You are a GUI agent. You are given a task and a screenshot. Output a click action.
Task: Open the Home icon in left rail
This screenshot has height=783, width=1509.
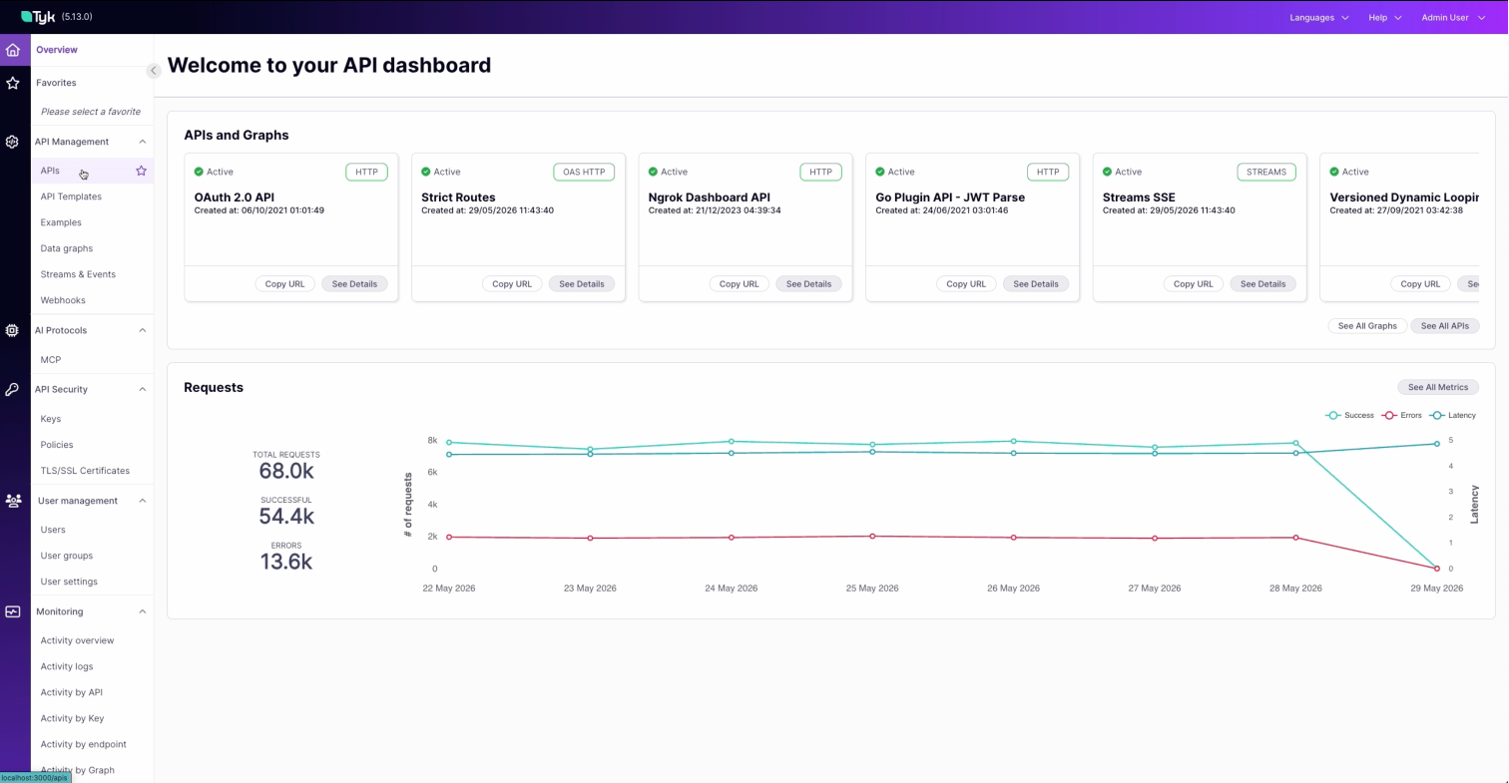point(13,50)
